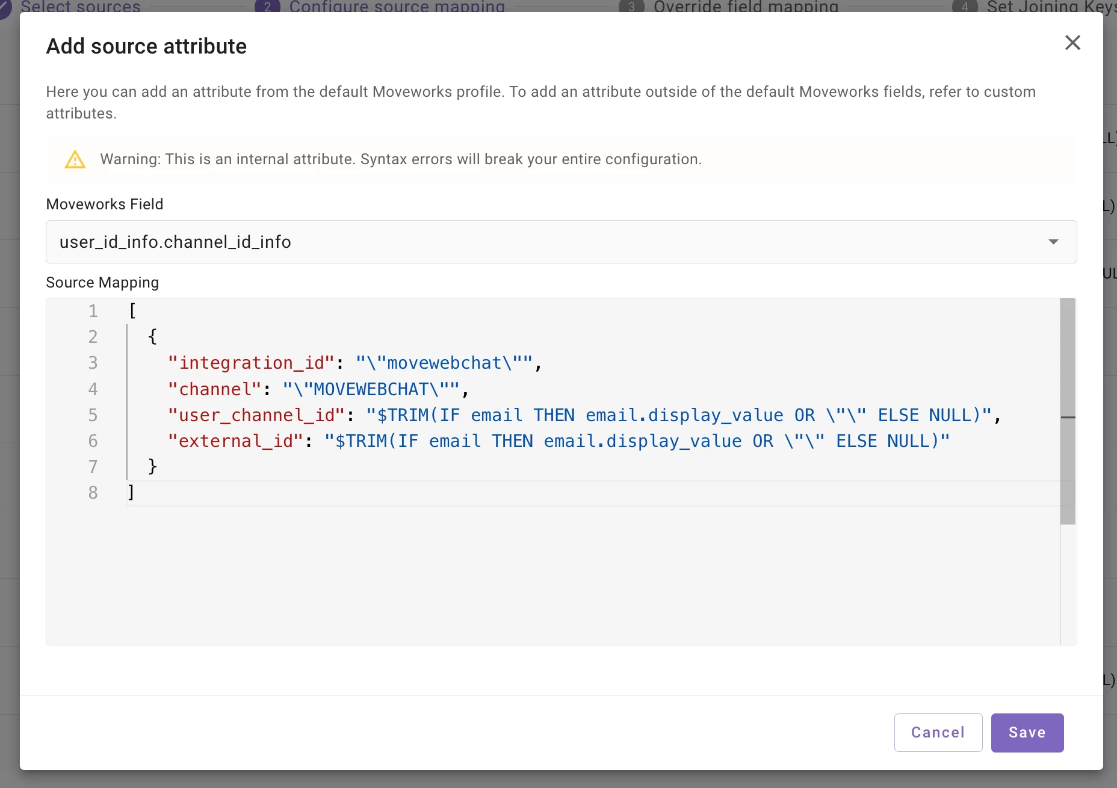
Task: Save the source attribute
Action: click(1027, 733)
